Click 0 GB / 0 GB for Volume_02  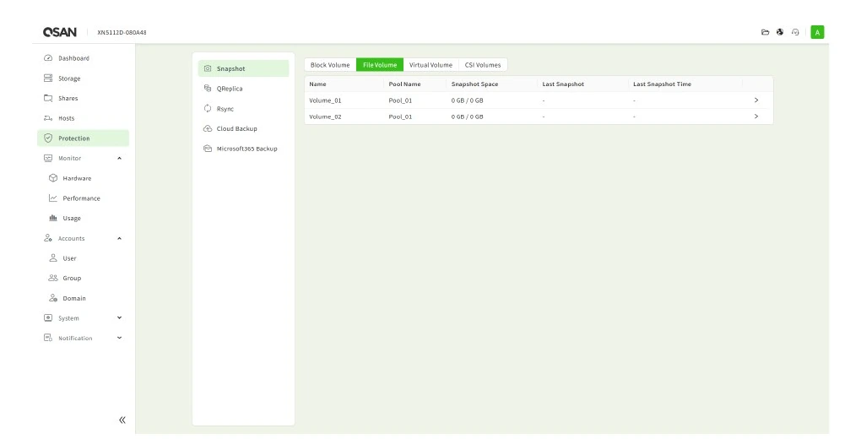click(x=468, y=117)
